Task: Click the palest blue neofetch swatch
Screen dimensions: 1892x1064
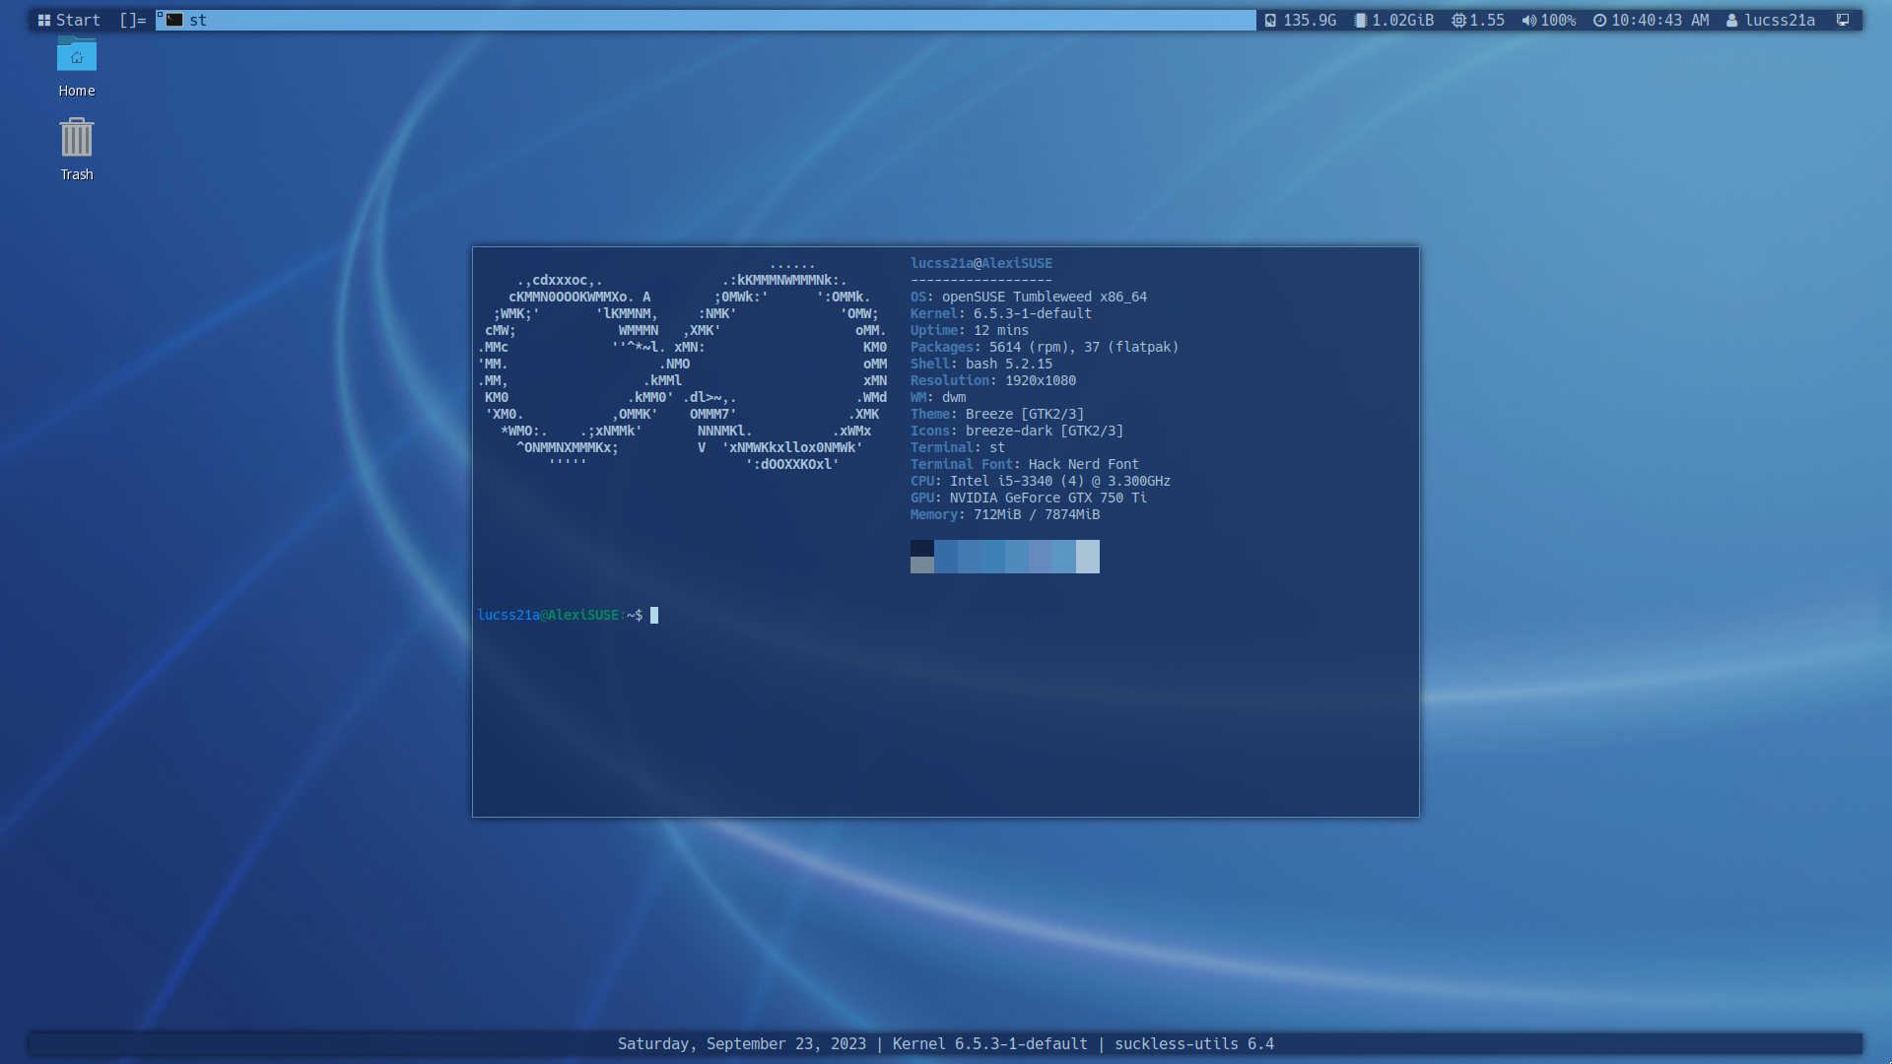Action: 1088,557
